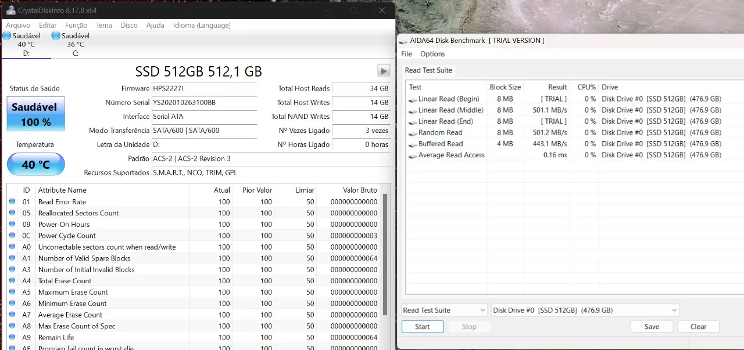Click drive icon beside Average Read Access
This screenshot has width=744, height=350.
click(x=413, y=156)
